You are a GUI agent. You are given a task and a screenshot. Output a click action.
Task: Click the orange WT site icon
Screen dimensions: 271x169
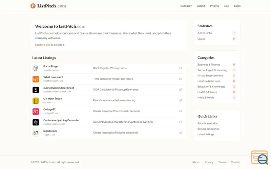[36, 79]
